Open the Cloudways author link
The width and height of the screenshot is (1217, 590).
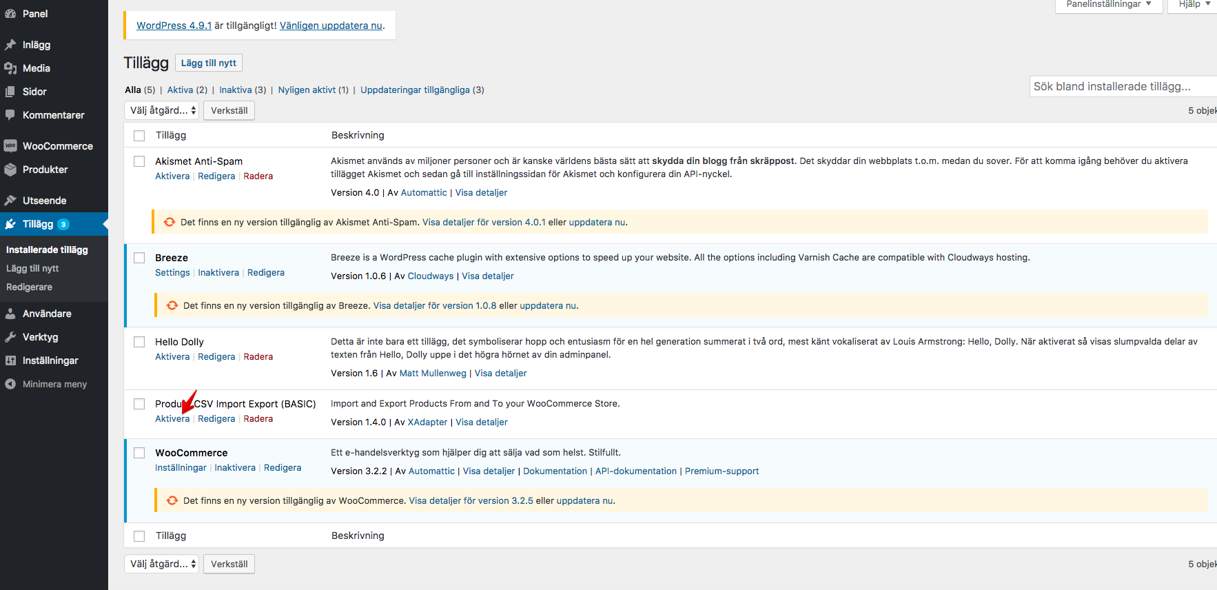[431, 276]
